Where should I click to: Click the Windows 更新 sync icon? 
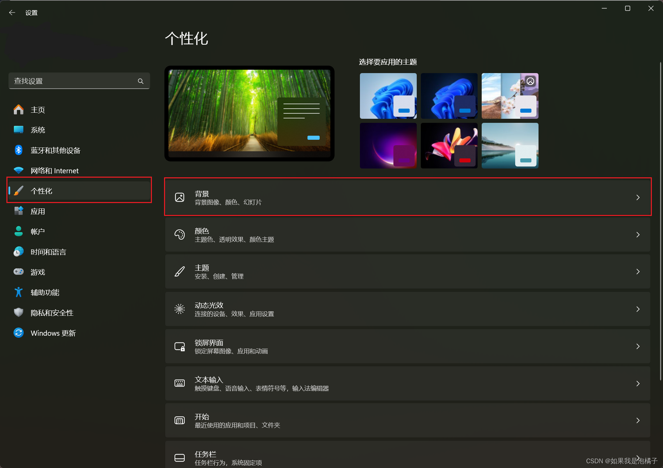19,333
